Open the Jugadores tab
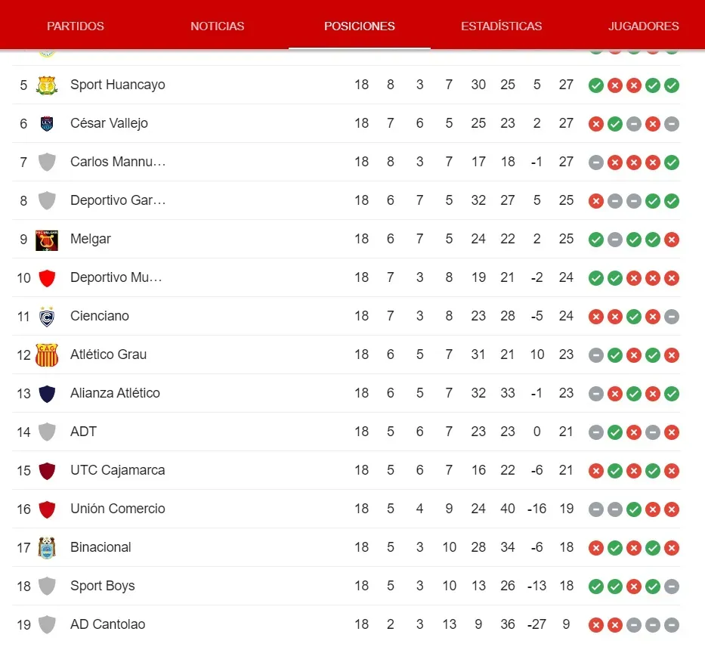Image resolution: width=705 pixels, height=647 pixels. click(643, 26)
